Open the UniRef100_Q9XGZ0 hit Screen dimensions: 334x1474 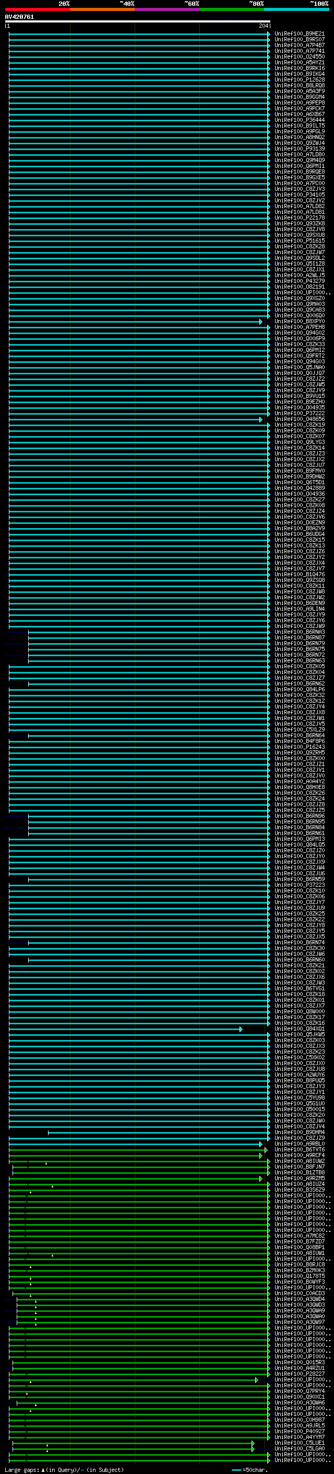(300, 299)
